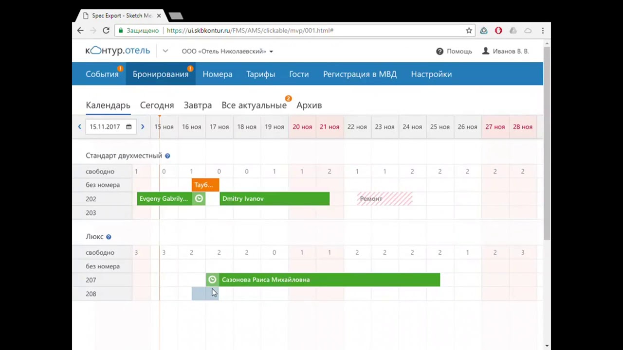
Task: Switch to the Календарь tab
Action: [108, 105]
